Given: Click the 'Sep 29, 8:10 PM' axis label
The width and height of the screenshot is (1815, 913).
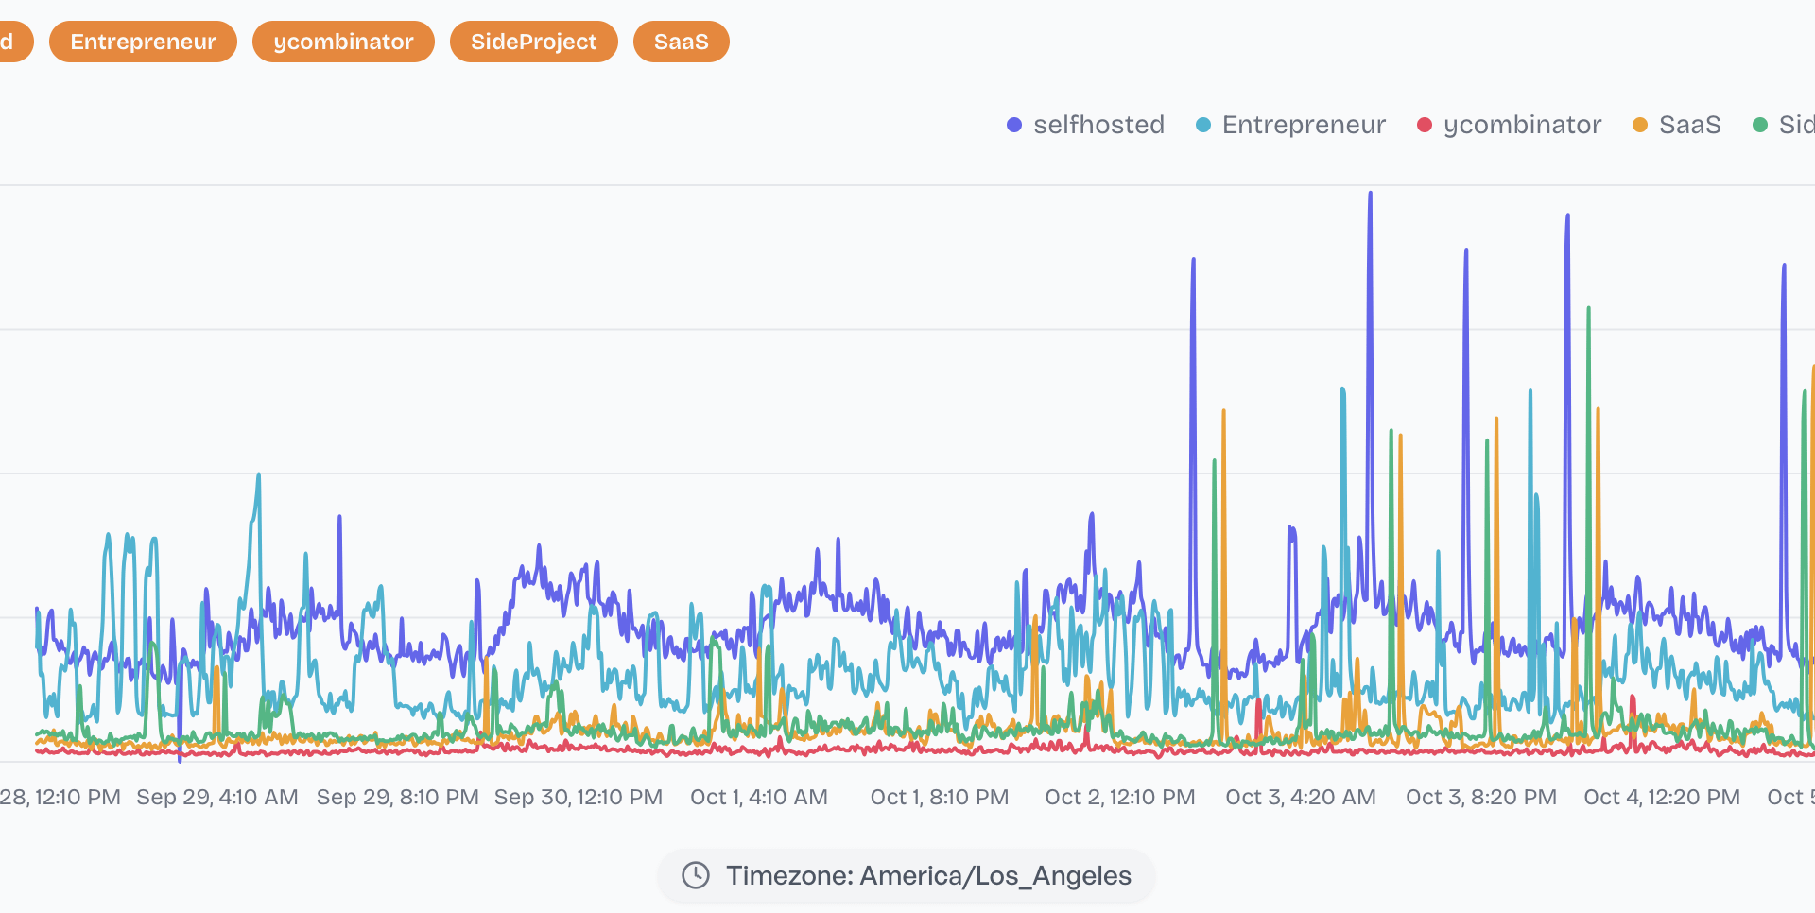Looking at the screenshot, I should tap(398, 797).
